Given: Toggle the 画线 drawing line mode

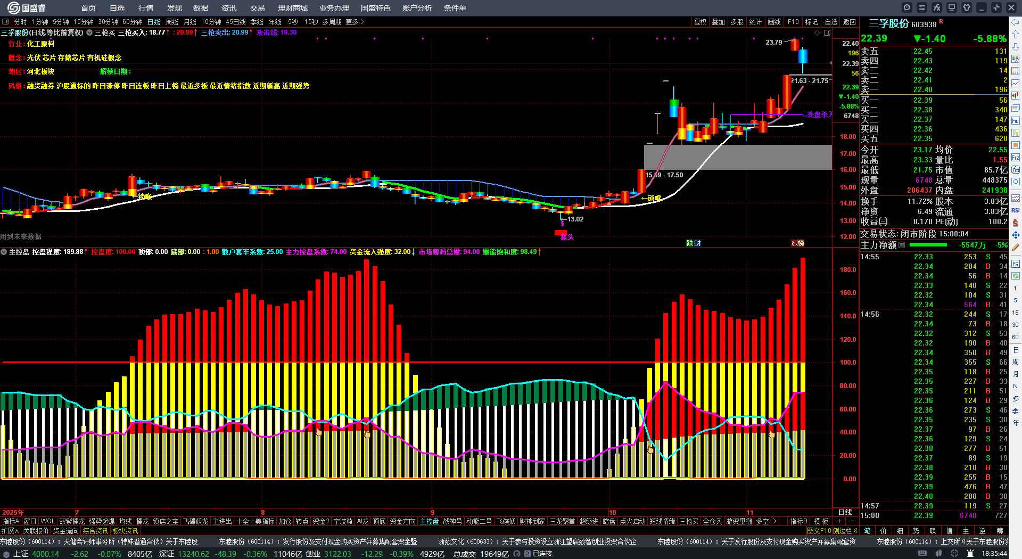Looking at the screenshot, I should pyautogui.click(x=774, y=22).
